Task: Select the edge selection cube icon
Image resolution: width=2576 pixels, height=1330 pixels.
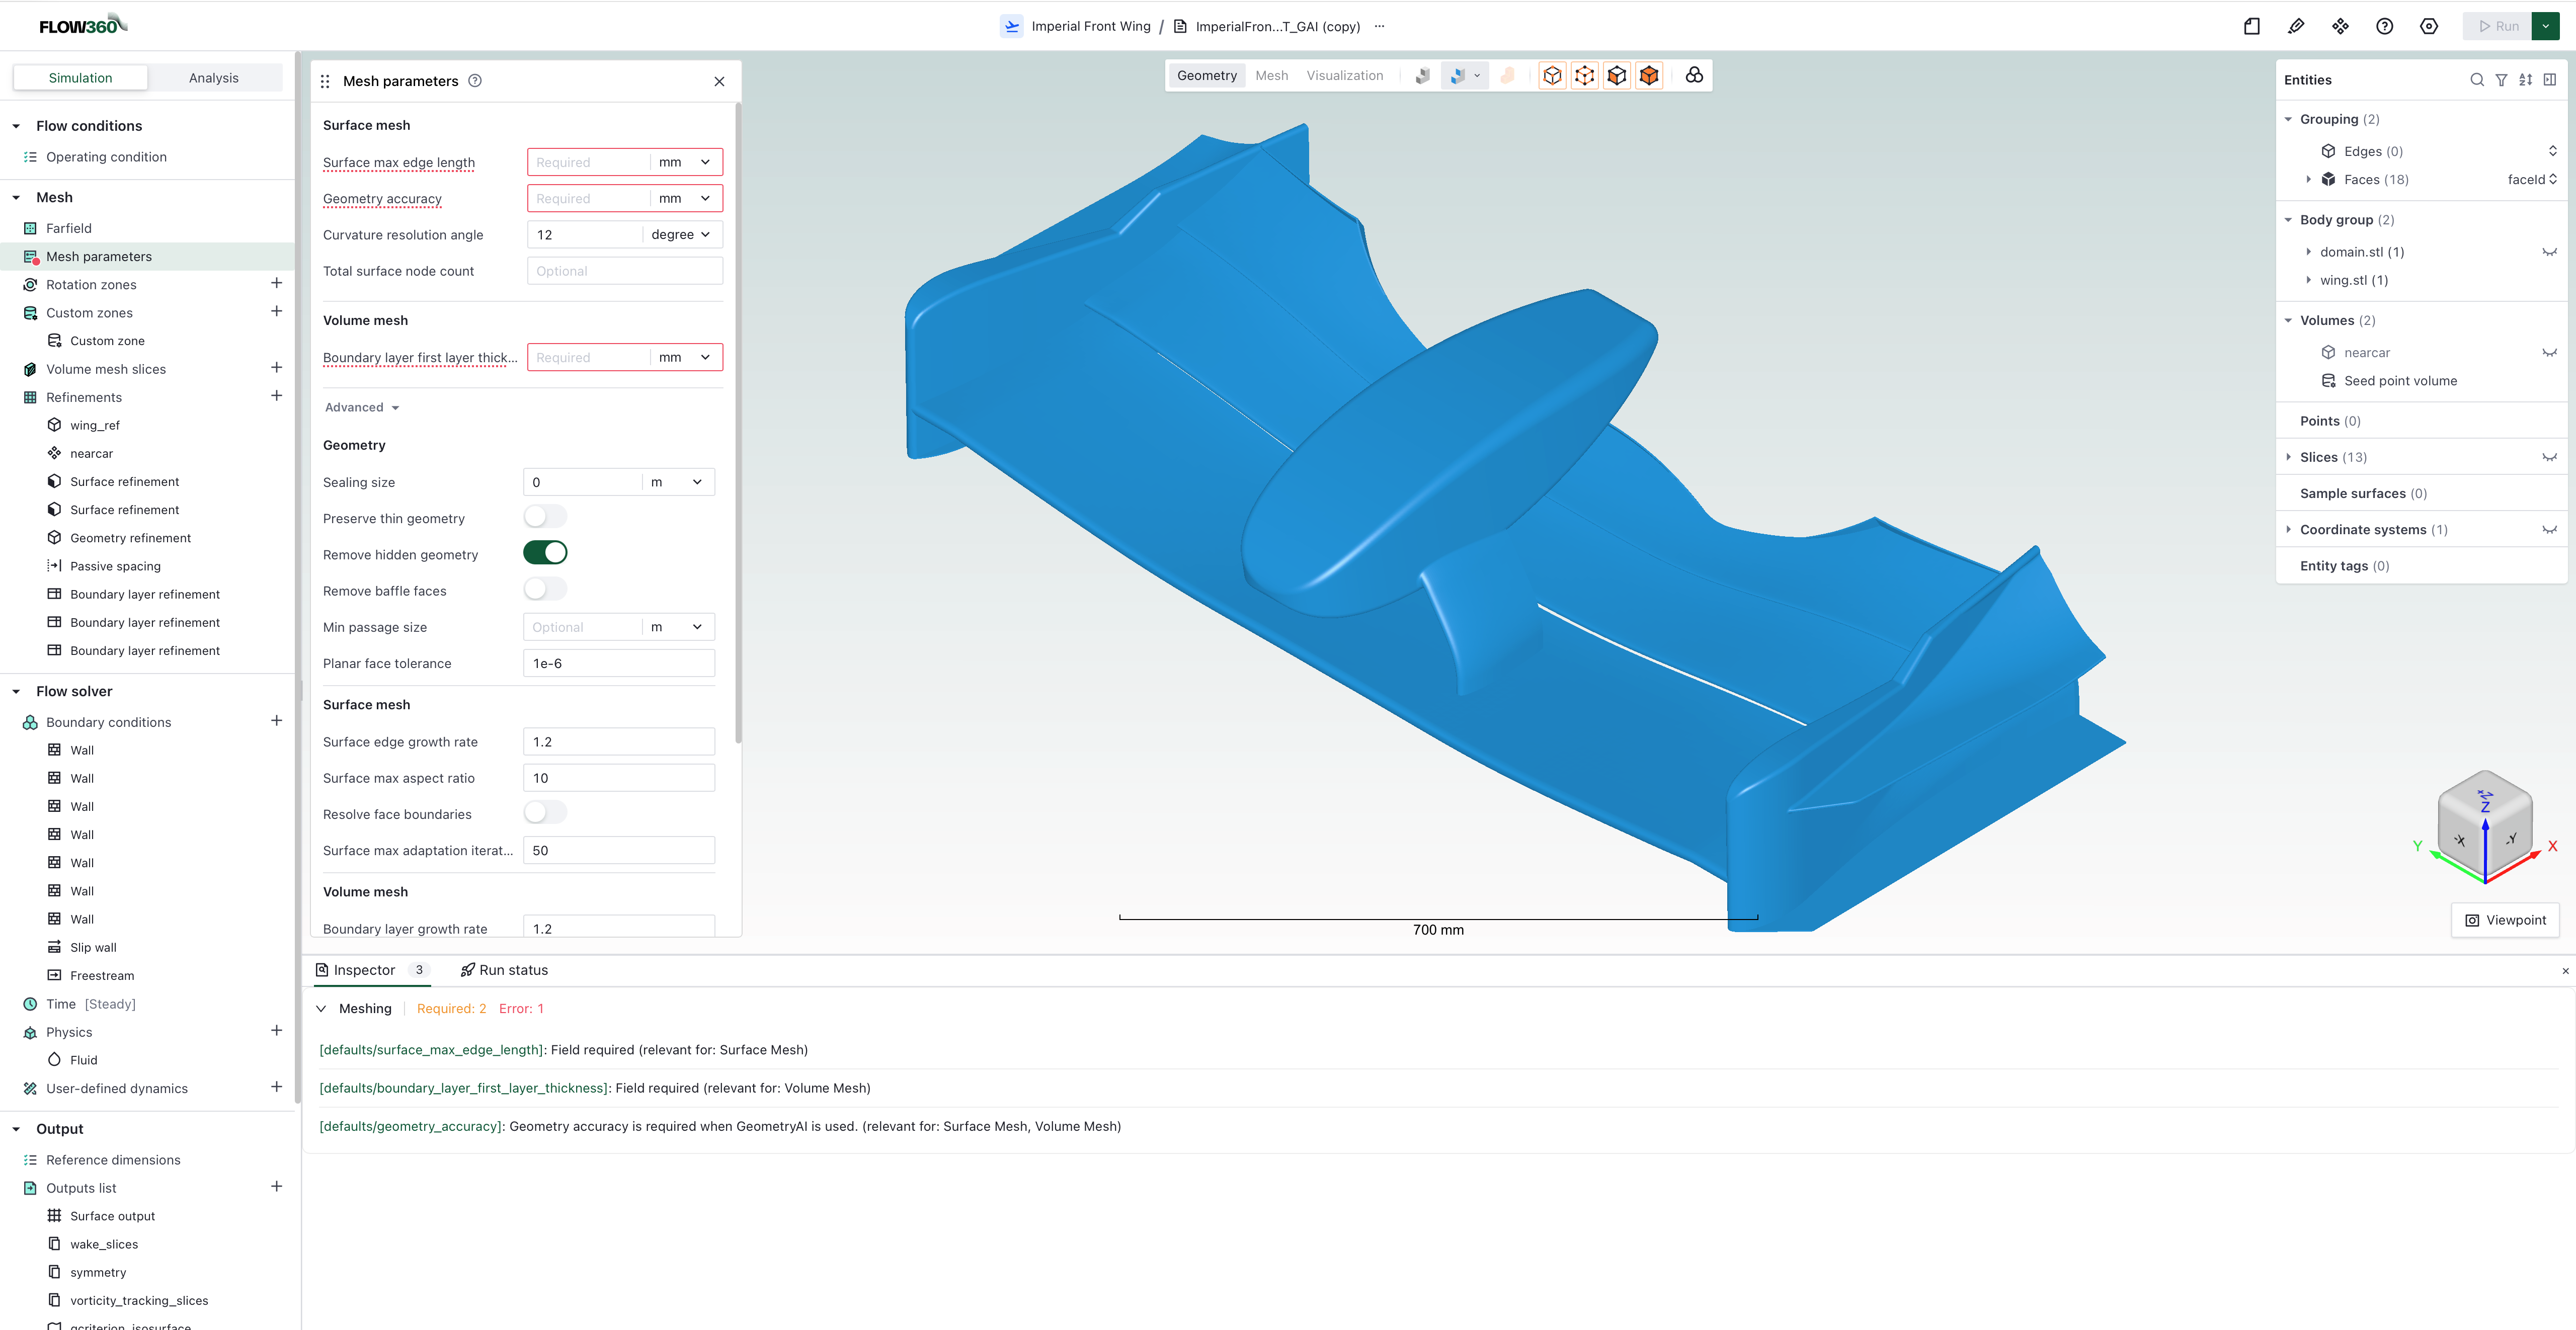Action: [x=1585, y=76]
